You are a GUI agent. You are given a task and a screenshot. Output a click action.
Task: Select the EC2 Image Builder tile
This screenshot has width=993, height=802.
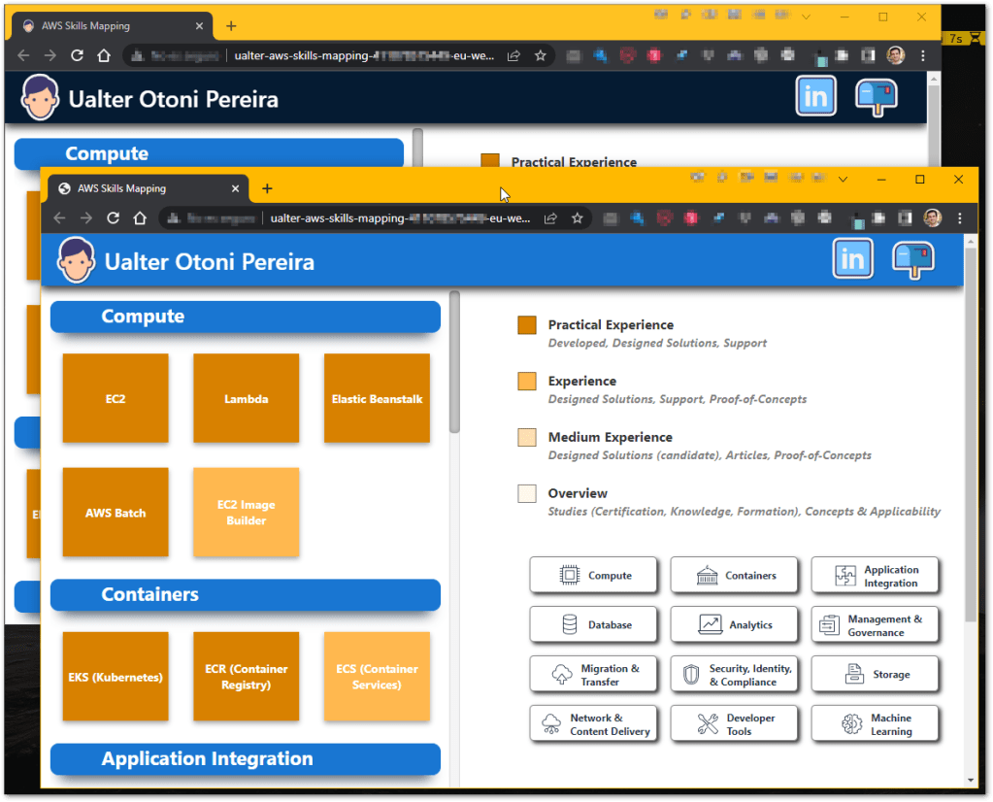[246, 513]
